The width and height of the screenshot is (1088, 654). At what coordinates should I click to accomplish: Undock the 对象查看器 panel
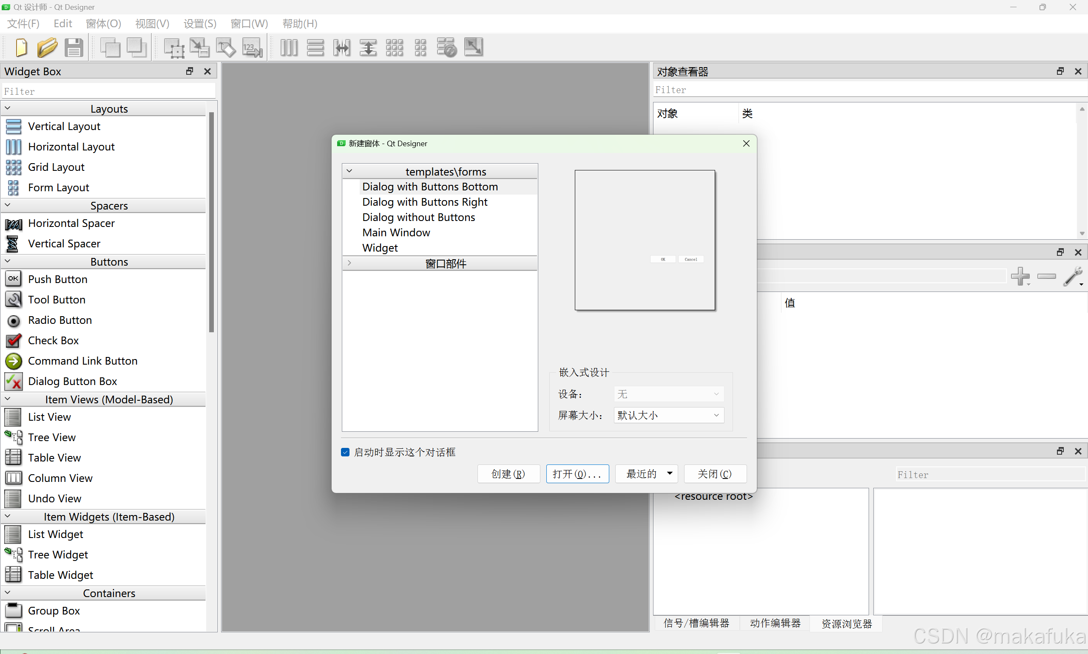[1060, 71]
